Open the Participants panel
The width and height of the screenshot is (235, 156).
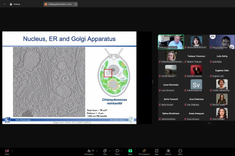pos(89,151)
